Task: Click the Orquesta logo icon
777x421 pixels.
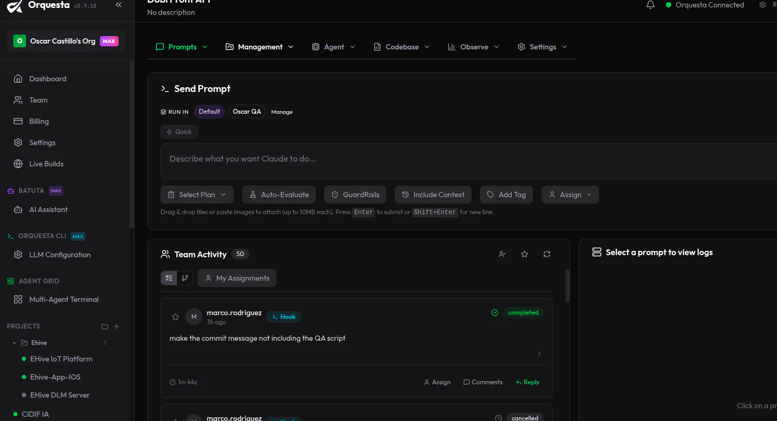Action: pyautogui.click(x=15, y=6)
